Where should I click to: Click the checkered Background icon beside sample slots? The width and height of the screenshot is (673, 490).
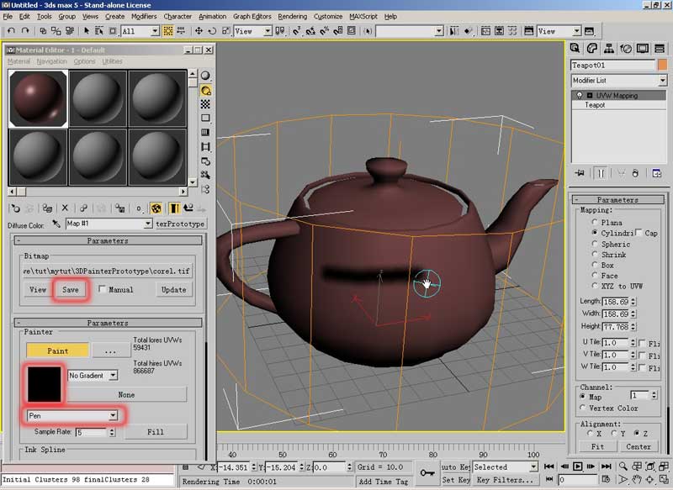pos(206,104)
